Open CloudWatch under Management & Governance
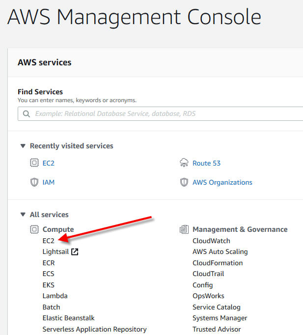The height and width of the screenshot is (335, 303). point(211,241)
